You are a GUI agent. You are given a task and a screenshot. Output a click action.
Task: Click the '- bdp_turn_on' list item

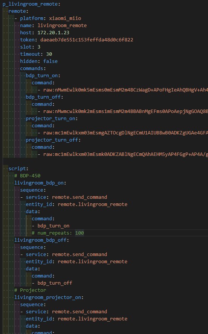(50, 226)
